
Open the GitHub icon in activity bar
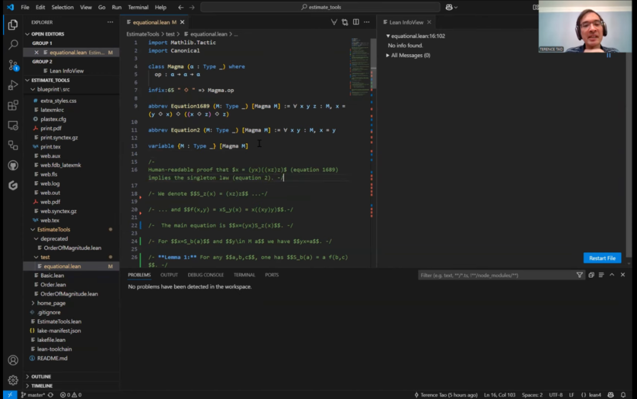click(13, 165)
